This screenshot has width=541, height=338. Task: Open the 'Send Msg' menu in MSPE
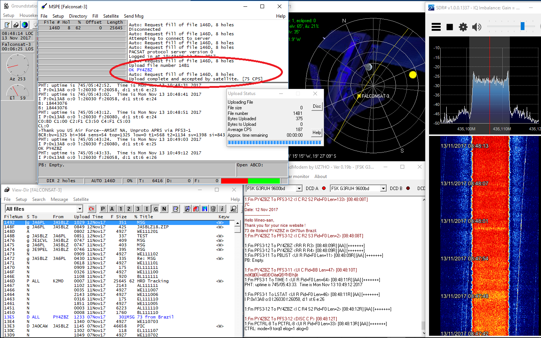coord(133,16)
